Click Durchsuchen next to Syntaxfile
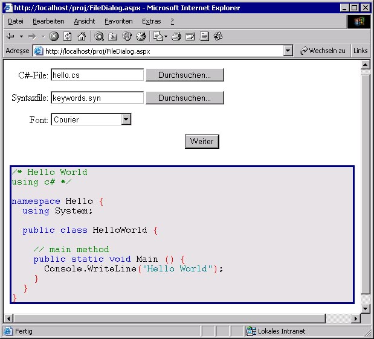This screenshot has height=339, width=374. coord(185,98)
